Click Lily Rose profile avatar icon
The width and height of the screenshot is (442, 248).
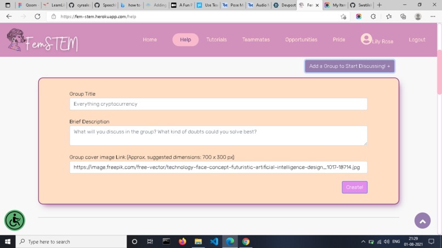click(x=366, y=39)
